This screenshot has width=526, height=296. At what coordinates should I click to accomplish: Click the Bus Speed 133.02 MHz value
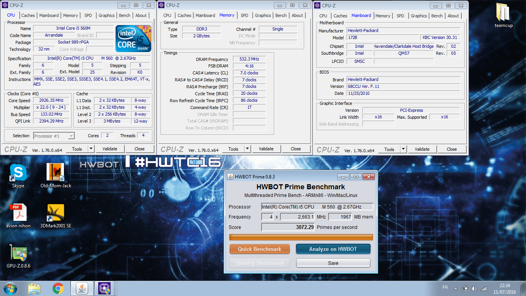[x=51, y=114]
